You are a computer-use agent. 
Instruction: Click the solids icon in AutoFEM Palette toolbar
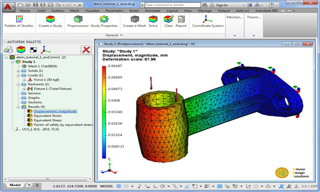click(x=8, y=49)
